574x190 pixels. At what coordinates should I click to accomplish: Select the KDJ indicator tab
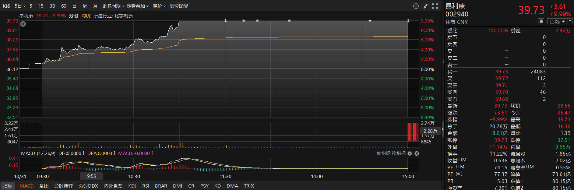pos(132,186)
